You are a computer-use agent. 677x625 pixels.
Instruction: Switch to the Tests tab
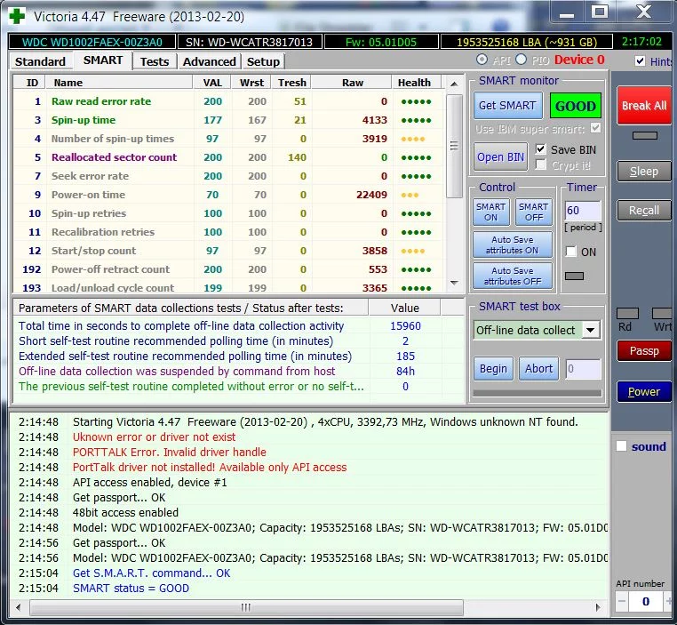pos(155,61)
